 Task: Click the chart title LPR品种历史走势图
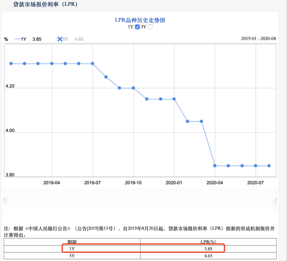140,20
